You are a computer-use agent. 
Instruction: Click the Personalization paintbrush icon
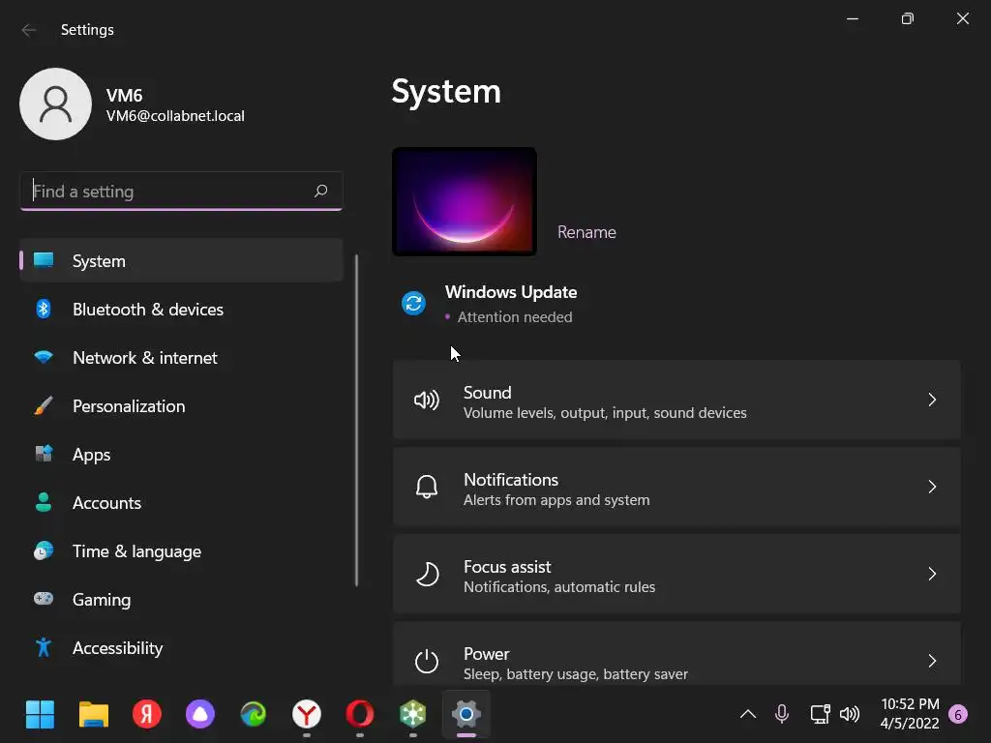coord(44,405)
